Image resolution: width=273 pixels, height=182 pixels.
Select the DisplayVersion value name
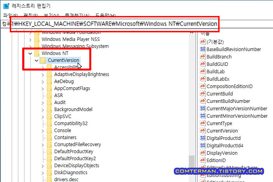[x=222, y=153]
